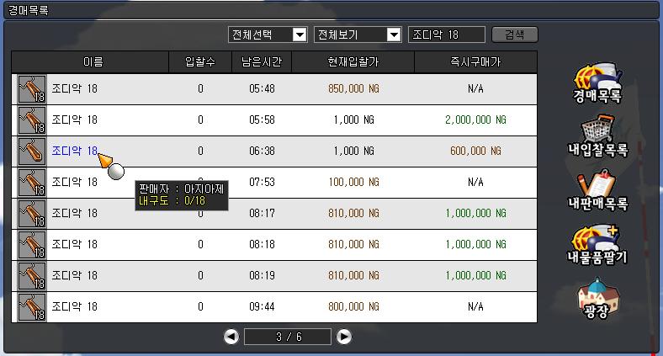The image size is (663, 356).
Task: Click the page indicator 3 / 6
Action: click(288, 337)
